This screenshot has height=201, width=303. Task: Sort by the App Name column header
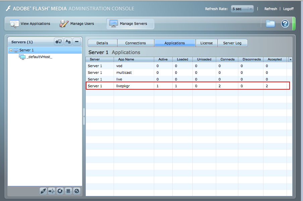pos(134,59)
